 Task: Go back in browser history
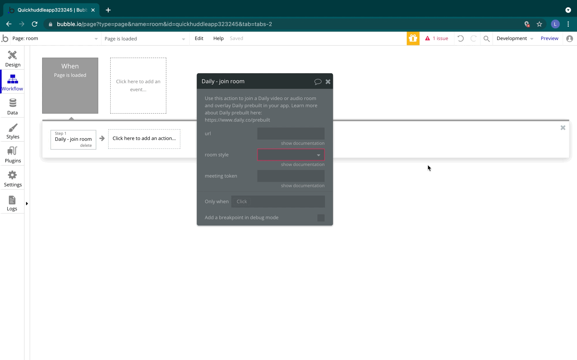9,24
